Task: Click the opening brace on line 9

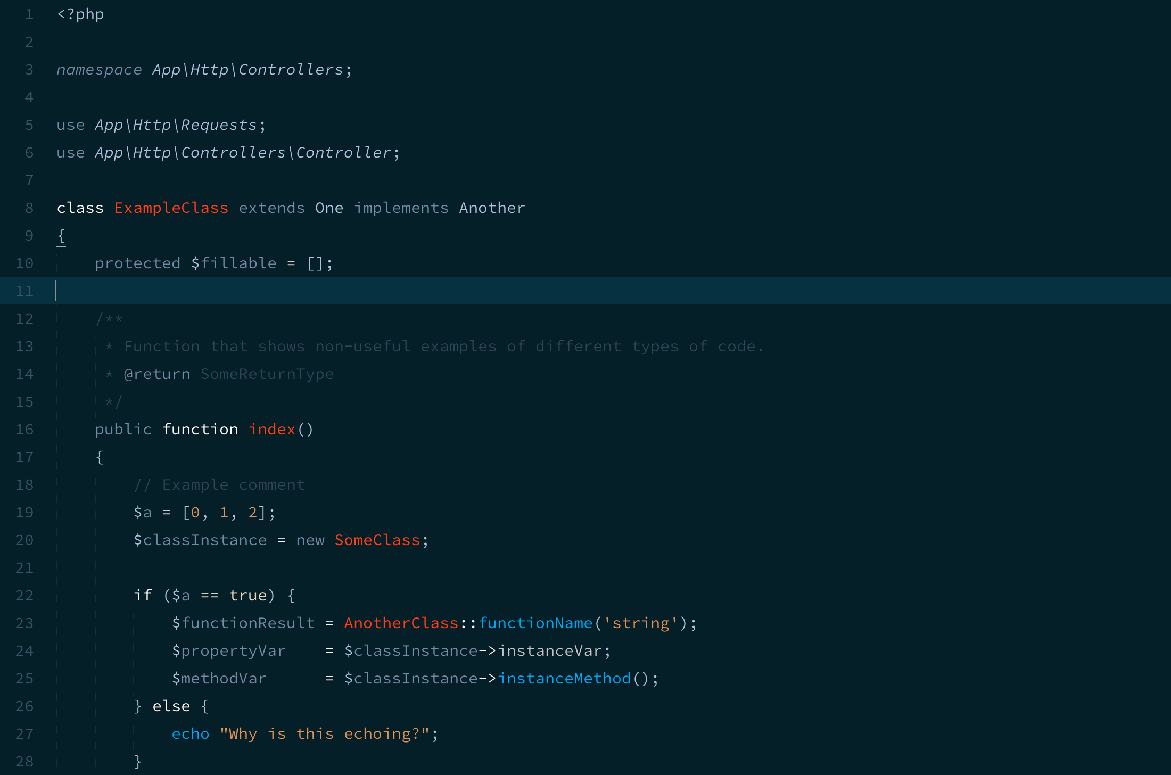Action: (x=61, y=236)
